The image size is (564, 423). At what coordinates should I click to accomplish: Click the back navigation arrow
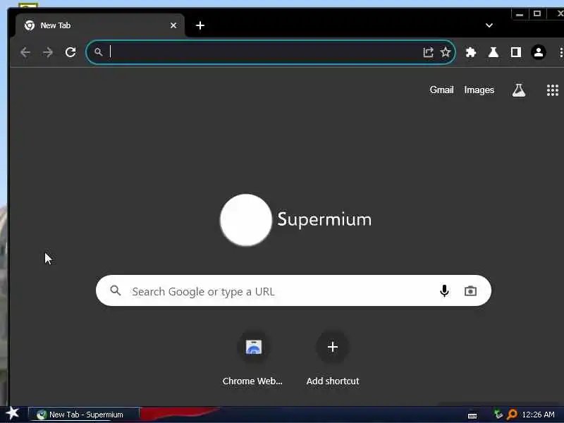(x=25, y=52)
